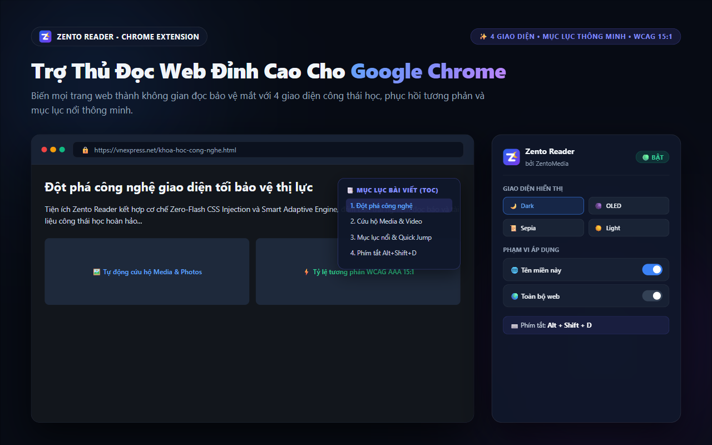Click the article heading Đột phá công nghệ giao diện tối

pyautogui.click(x=179, y=187)
